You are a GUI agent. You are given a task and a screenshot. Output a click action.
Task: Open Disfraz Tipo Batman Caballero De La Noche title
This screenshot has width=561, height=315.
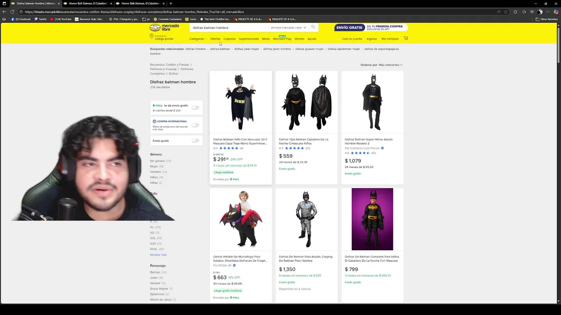304,141
